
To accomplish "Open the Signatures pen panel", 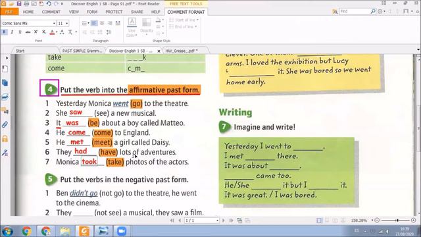I will pos(5,153).
